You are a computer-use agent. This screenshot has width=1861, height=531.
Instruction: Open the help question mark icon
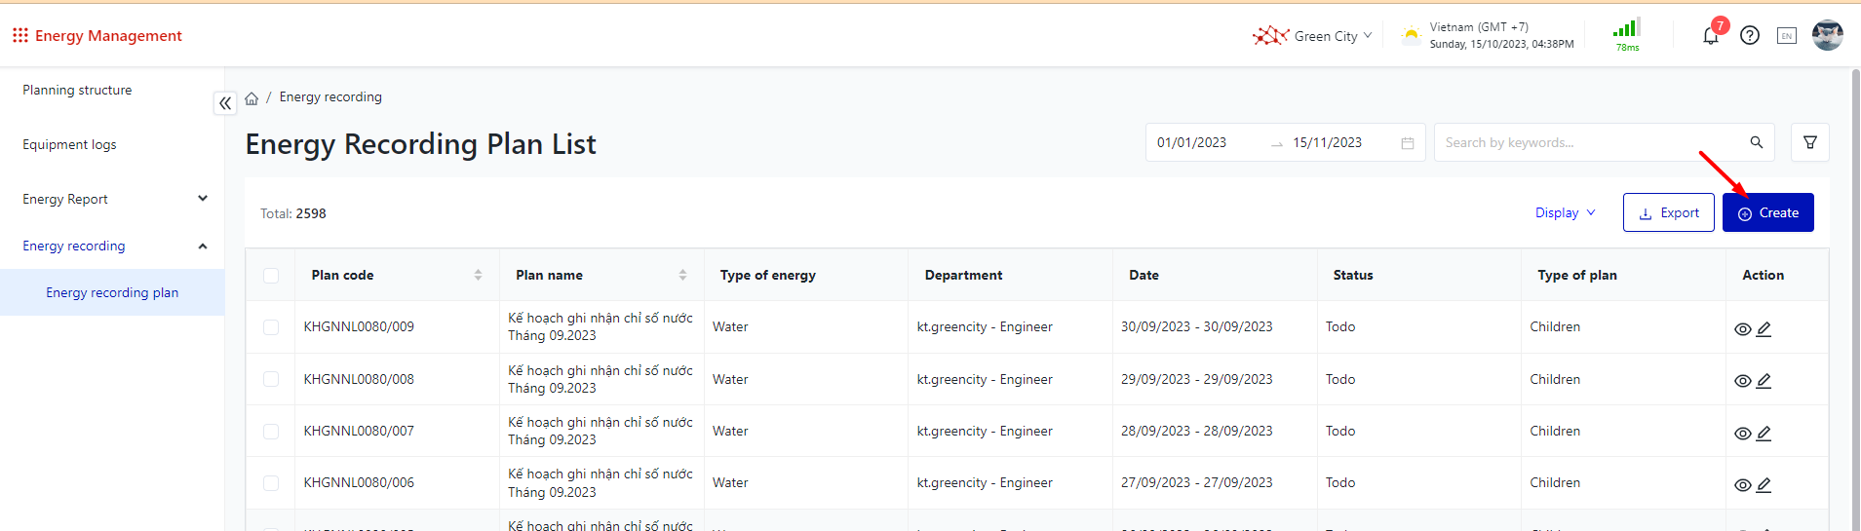1750,36
